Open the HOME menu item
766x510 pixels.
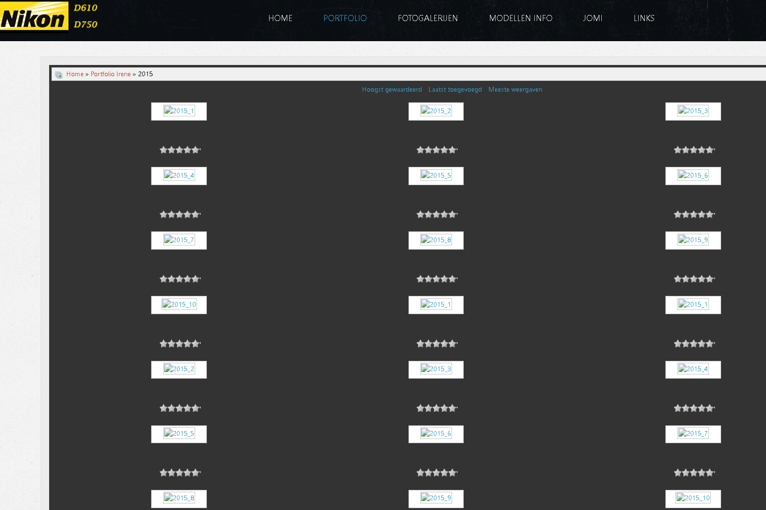pos(280,18)
